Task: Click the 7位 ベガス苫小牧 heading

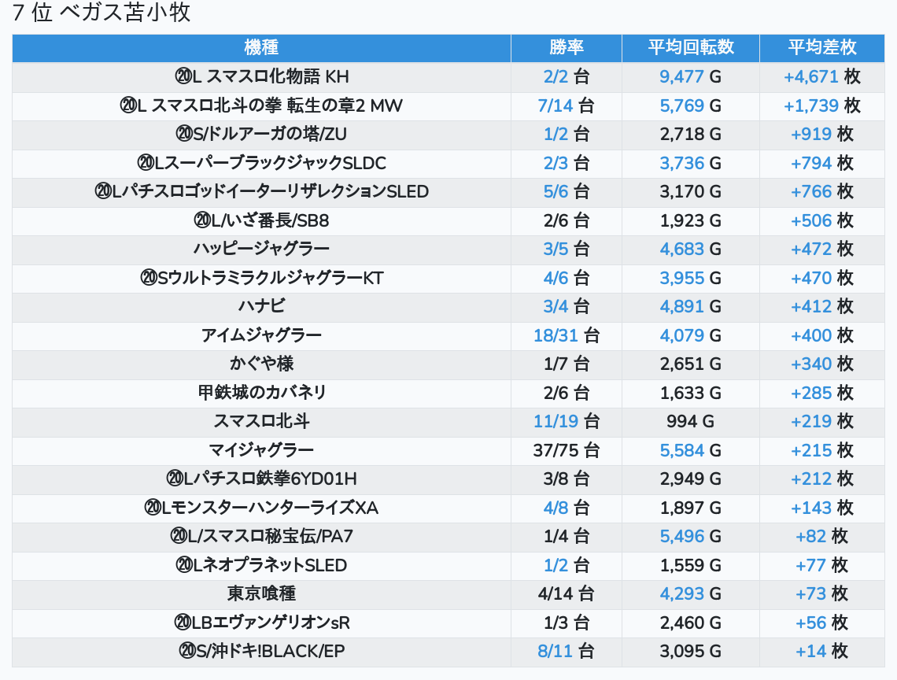Action: click(102, 13)
